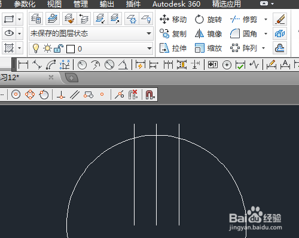
Task: Click the Layer Isolate icon
Action: click(x=100, y=19)
